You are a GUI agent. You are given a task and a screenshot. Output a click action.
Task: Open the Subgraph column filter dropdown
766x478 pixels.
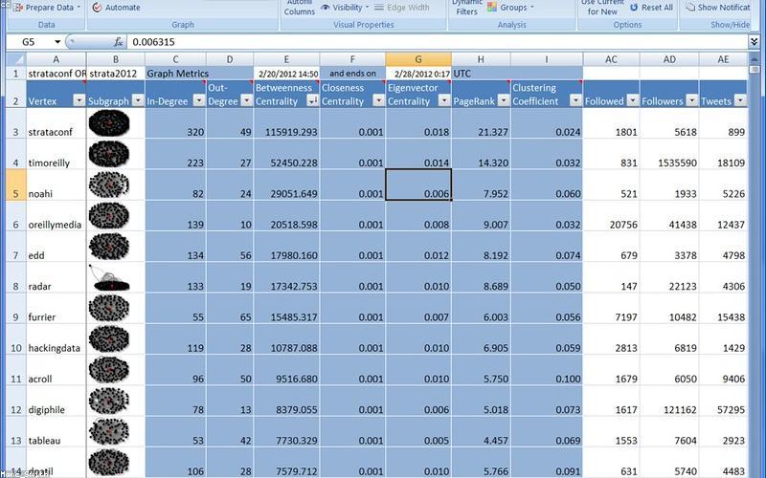tap(138, 100)
